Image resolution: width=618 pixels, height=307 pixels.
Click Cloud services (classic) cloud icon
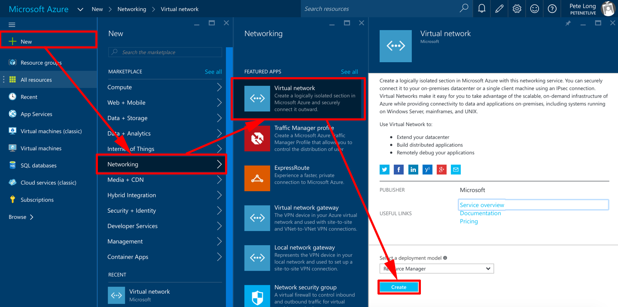coord(12,183)
